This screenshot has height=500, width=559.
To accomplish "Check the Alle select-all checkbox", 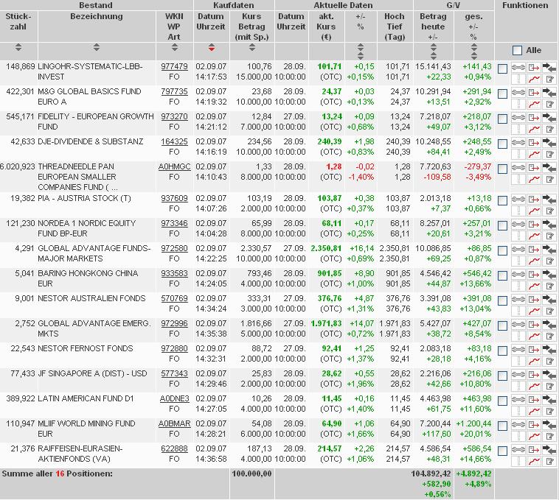I will (x=517, y=51).
